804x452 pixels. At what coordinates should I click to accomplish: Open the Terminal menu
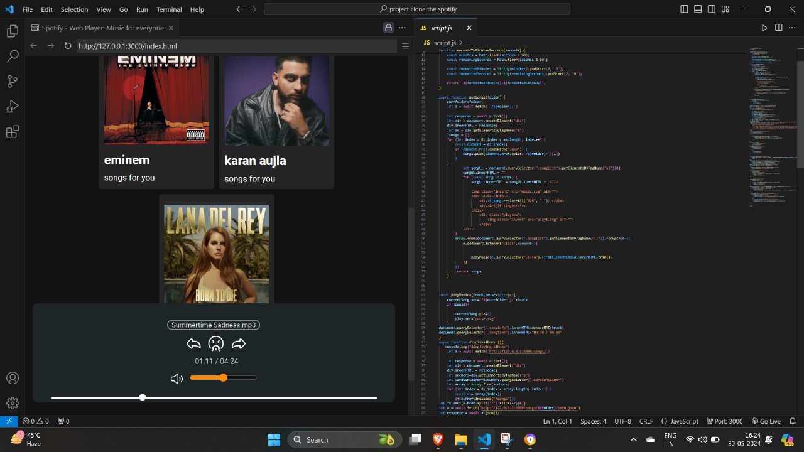coord(169,9)
